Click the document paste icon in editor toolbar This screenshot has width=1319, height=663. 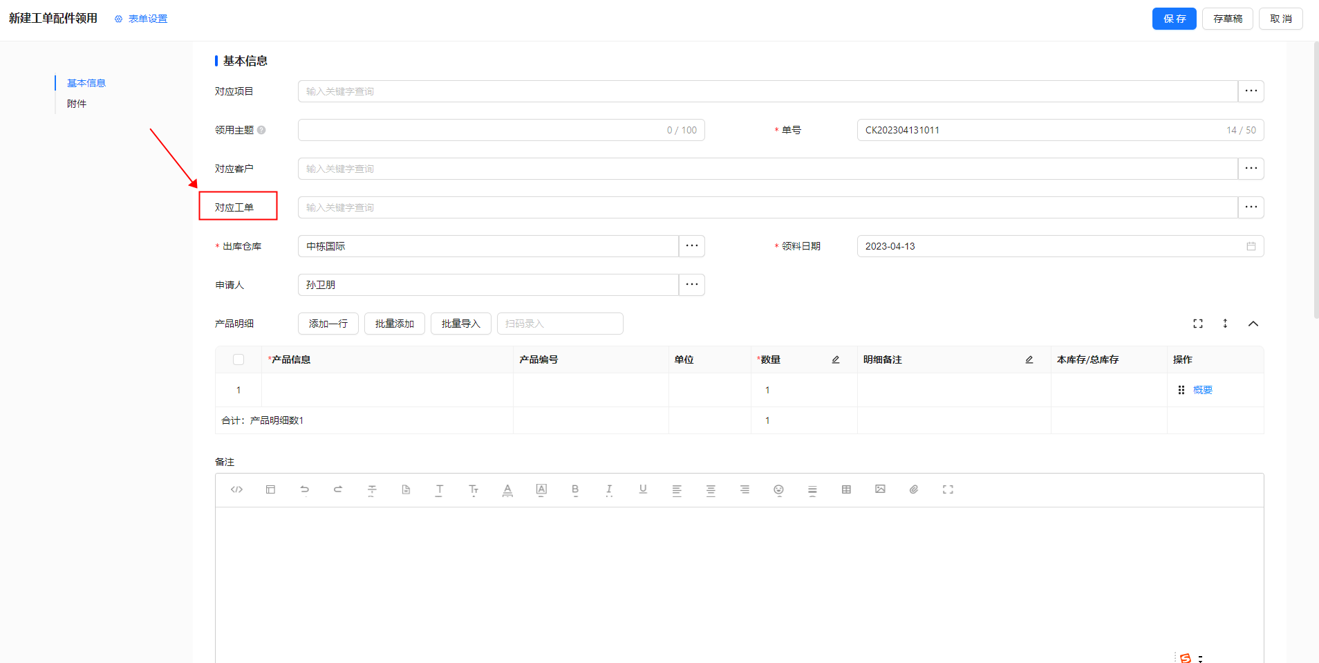[406, 489]
